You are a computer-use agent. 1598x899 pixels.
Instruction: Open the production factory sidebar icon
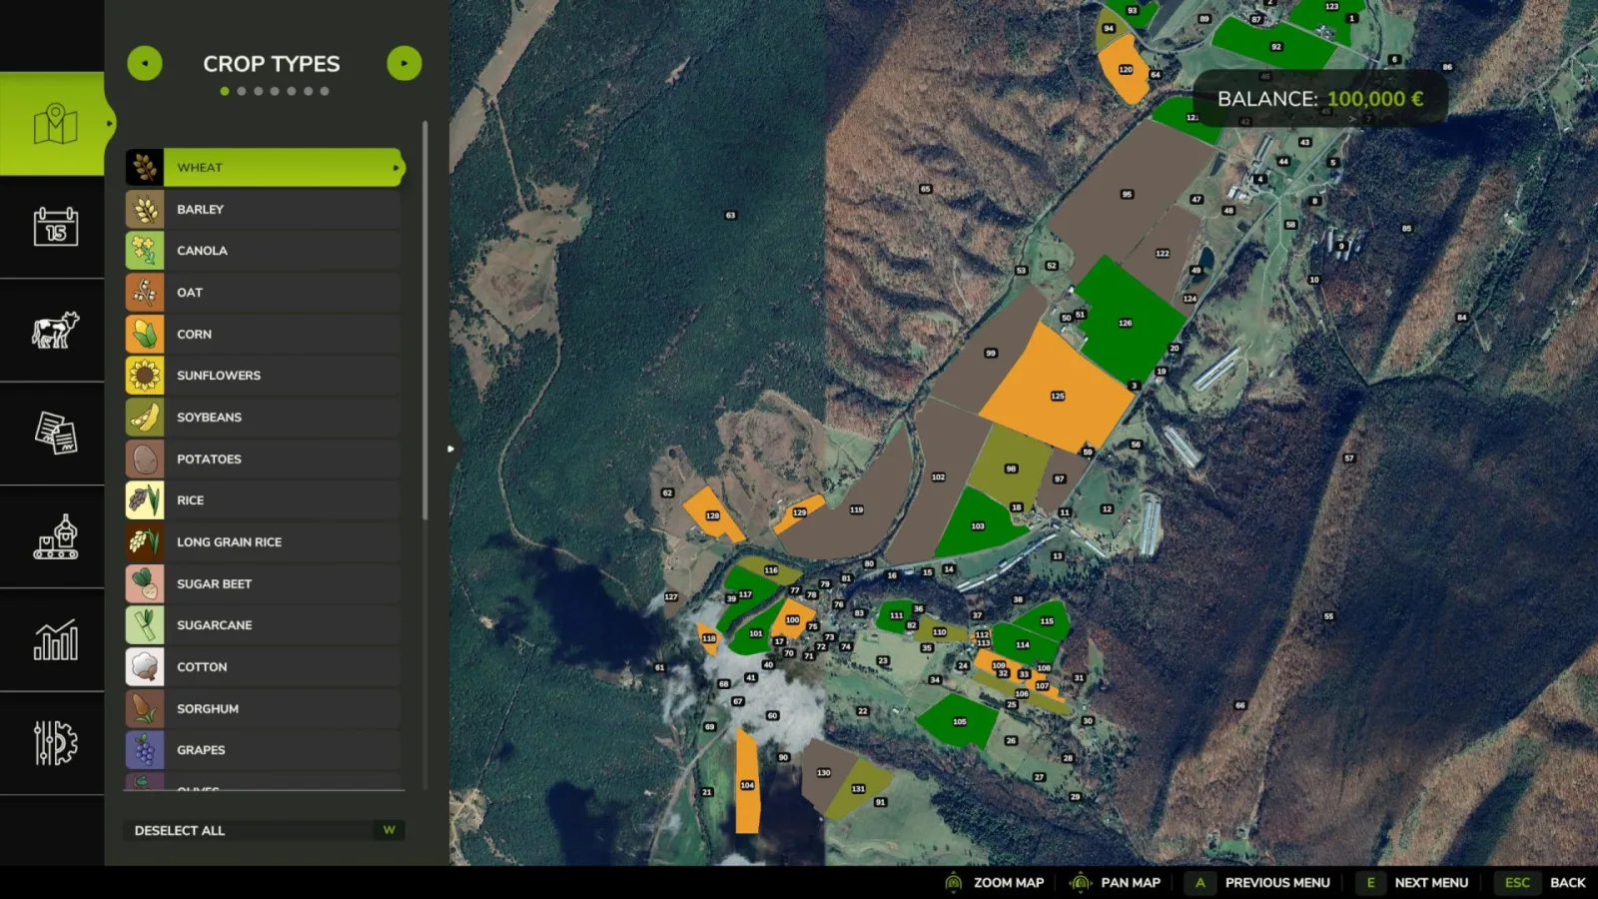(x=55, y=537)
